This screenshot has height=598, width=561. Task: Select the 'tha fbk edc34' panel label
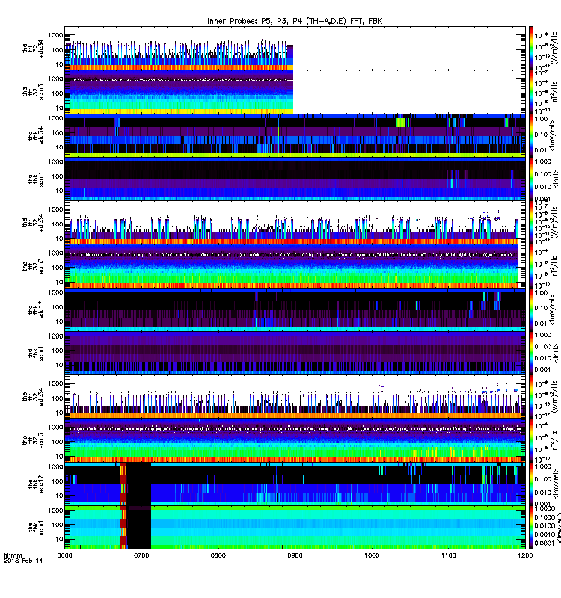(x=36, y=135)
